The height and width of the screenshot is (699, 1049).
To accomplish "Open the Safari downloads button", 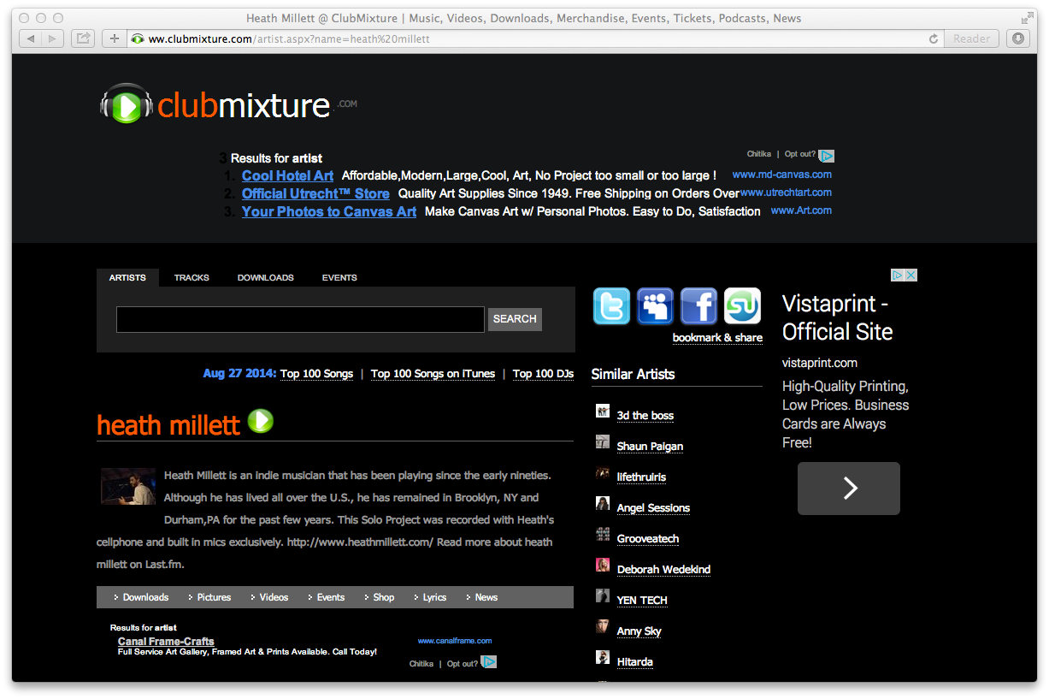I will click(1017, 39).
